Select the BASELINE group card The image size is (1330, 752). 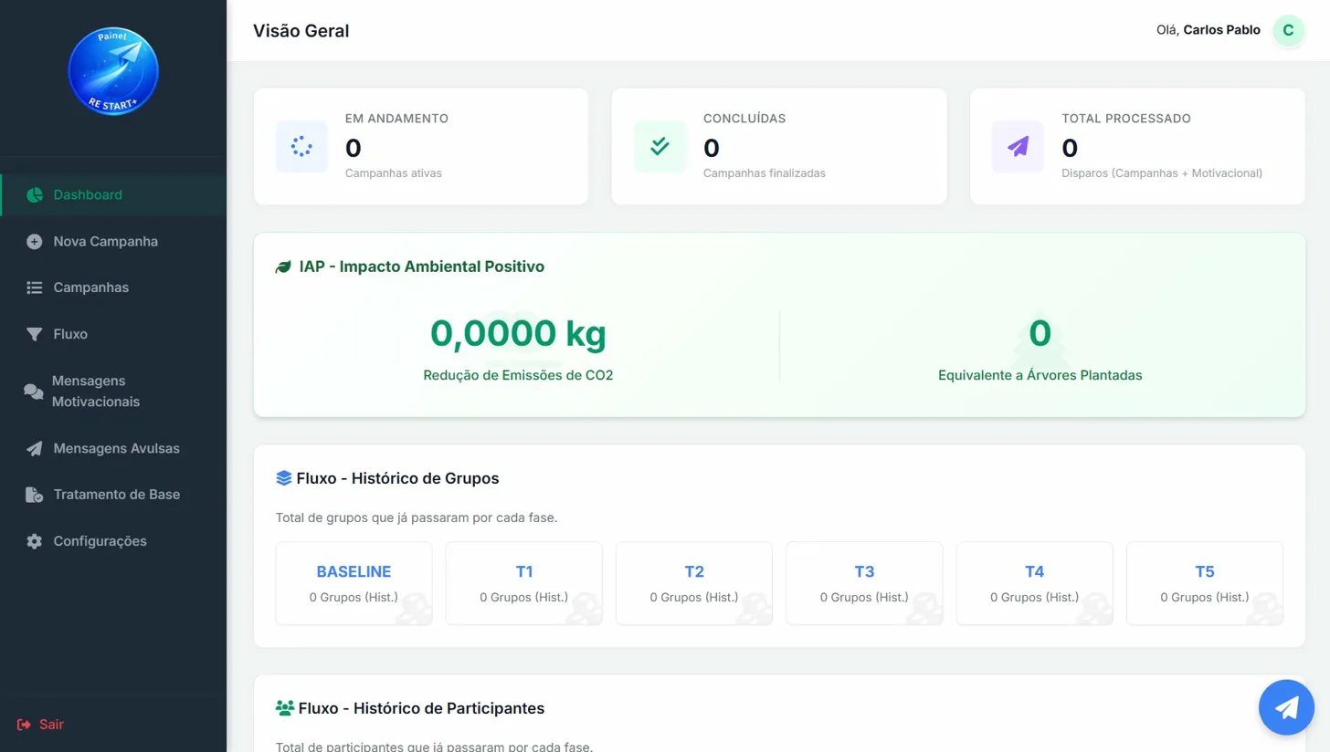pyautogui.click(x=354, y=582)
